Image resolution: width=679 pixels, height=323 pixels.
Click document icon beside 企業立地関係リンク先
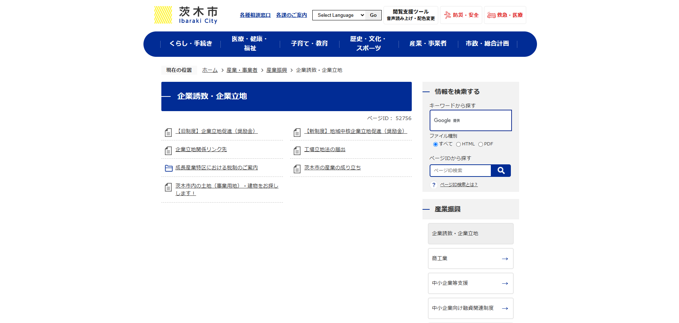tap(168, 151)
